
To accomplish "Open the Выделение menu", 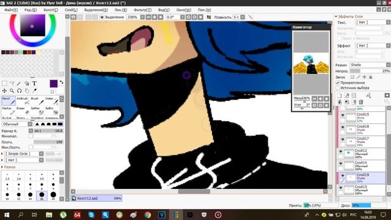I will coord(96,10).
